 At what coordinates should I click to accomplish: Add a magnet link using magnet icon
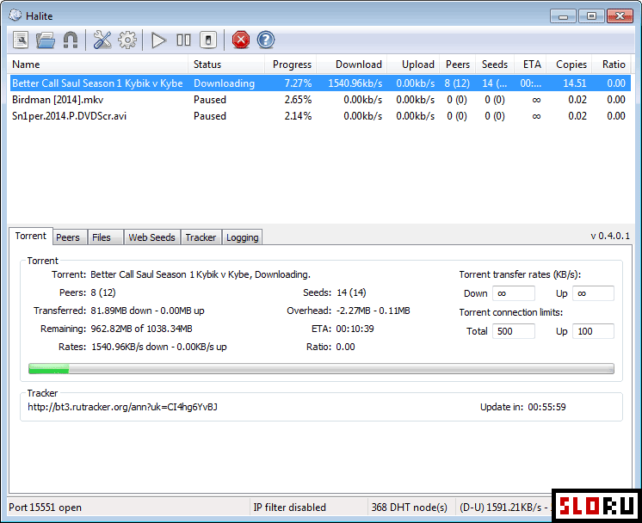click(x=71, y=40)
